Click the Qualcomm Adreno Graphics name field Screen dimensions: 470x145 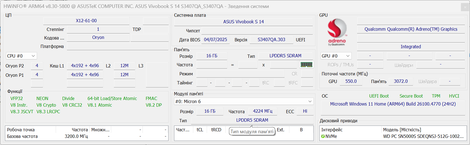pyautogui.click(x=411, y=29)
